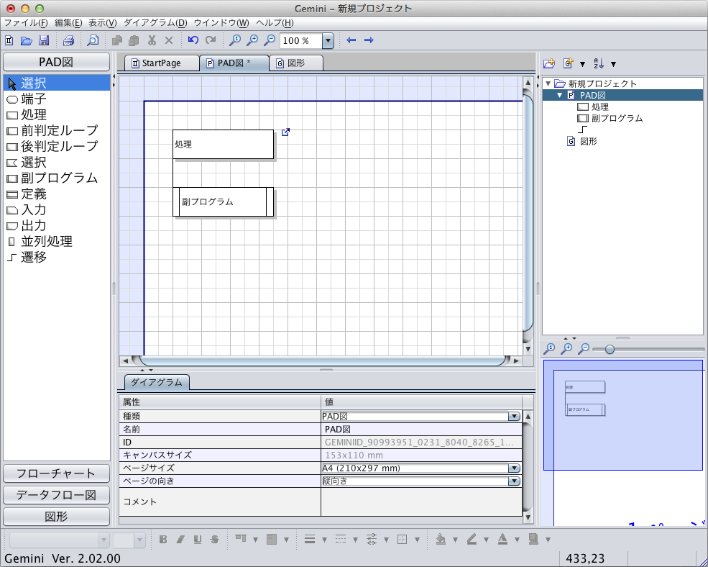Go back with the left arrow
This screenshot has width=708, height=567.
(x=351, y=40)
